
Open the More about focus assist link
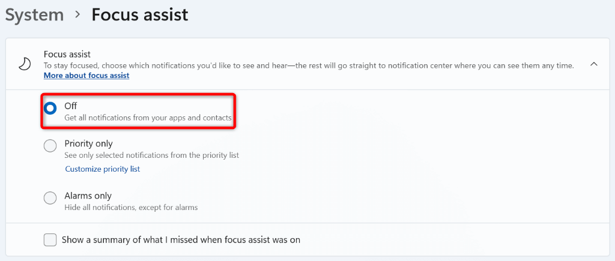click(86, 76)
